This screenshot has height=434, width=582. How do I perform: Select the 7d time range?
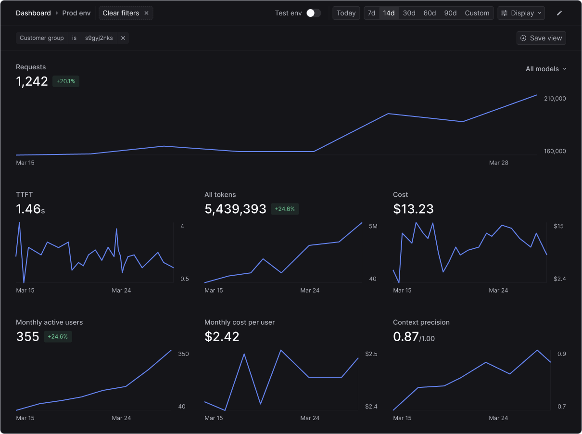(371, 13)
